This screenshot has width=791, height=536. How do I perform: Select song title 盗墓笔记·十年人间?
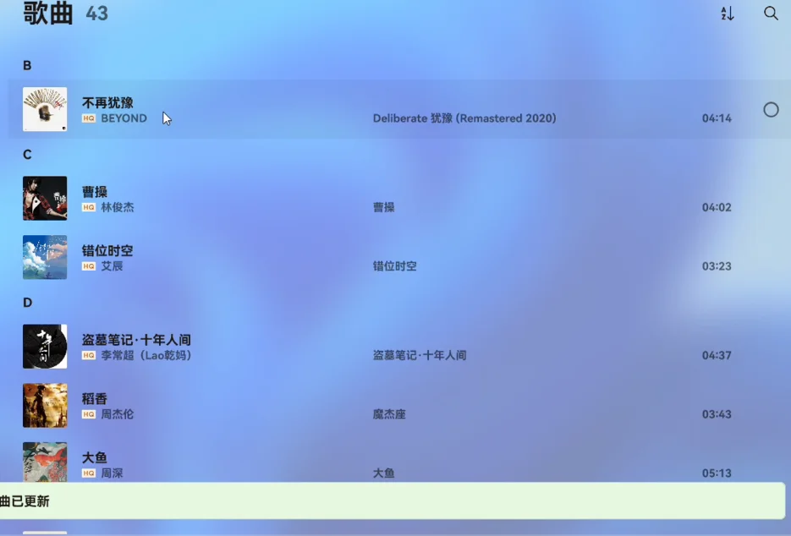click(x=136, y=340)
